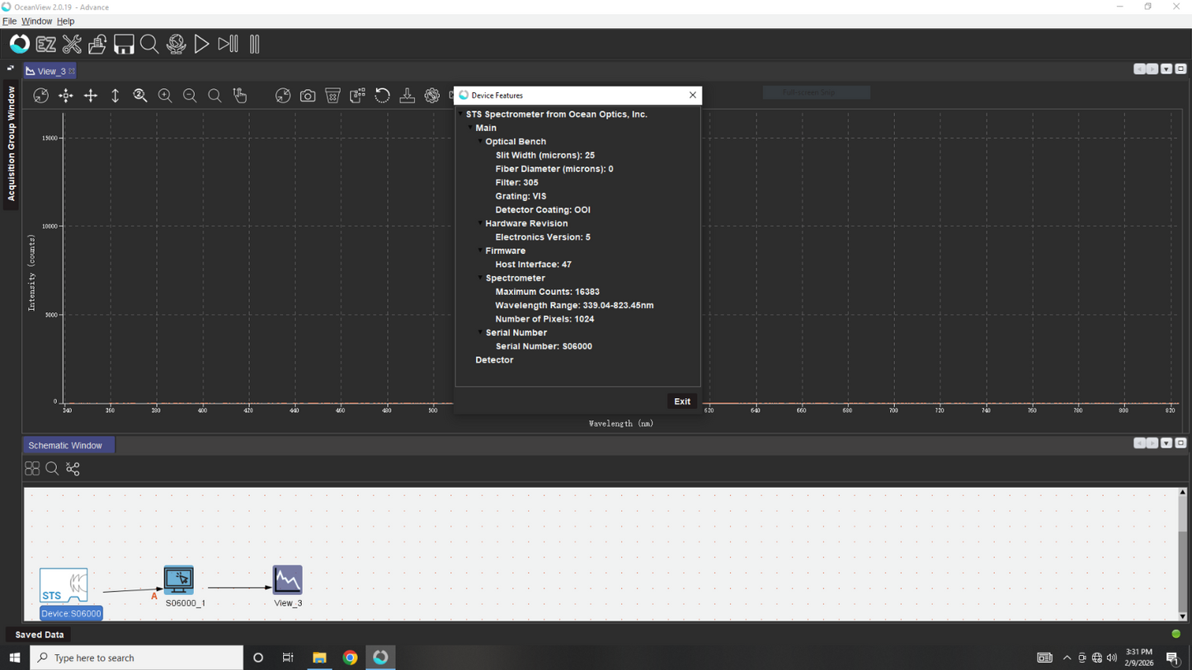Screen dimensions: 1192x670
Task: Collapse the STS Spectrometer root tree node
Action: 461,115
